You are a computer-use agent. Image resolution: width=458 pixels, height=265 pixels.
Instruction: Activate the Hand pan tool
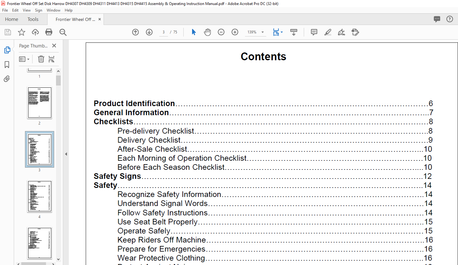(207, 32)
